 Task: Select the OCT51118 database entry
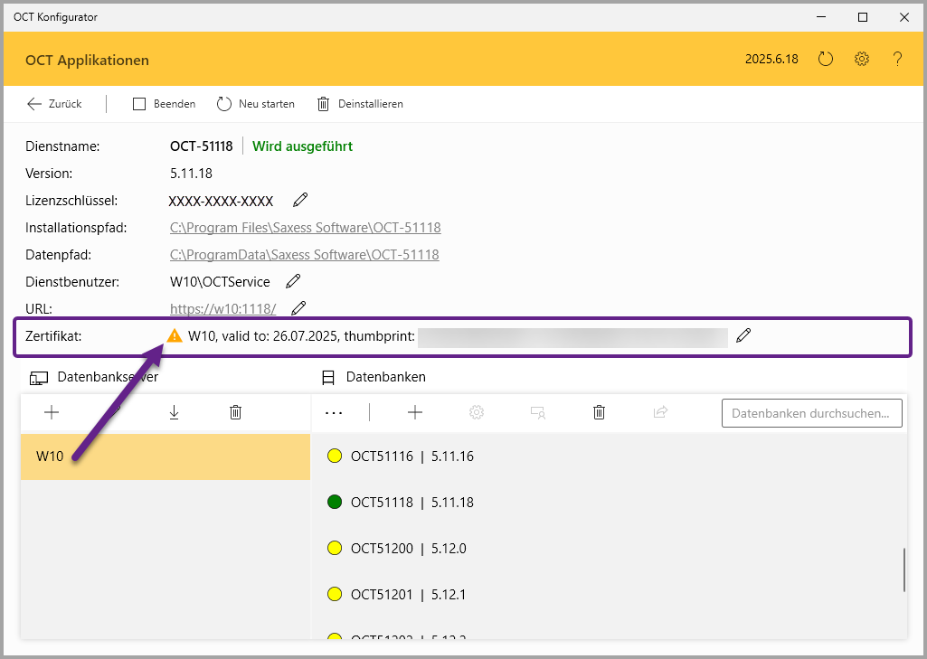click(x=411, y=502)
